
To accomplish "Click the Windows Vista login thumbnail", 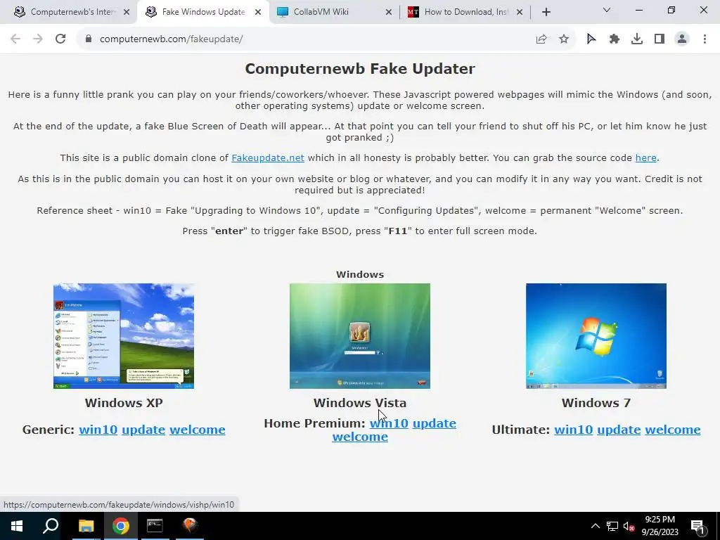I will [x=360, y=335].
